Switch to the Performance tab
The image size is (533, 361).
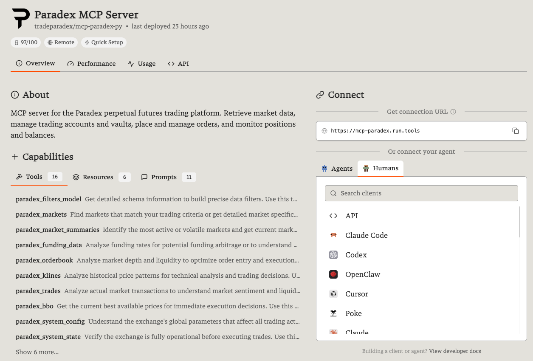pyautogui.click(x=91, y=63)
